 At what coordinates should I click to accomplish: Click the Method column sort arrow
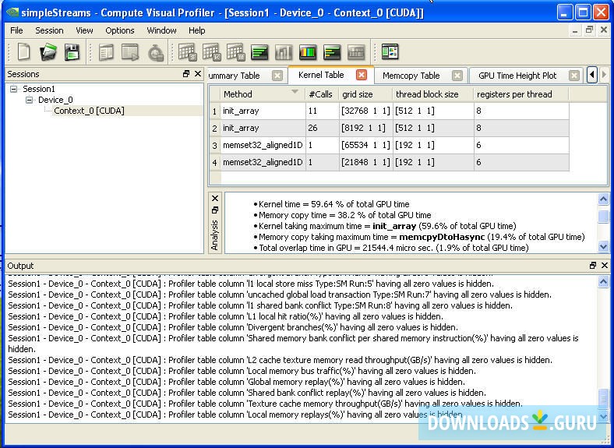tap(295, 93)
